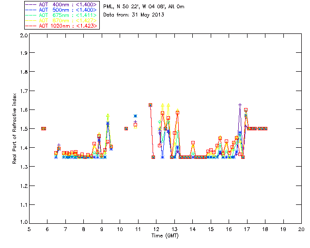Click the AOT 1020nm legend entry
310x248 pixels.
pyautogui.click(x=62, y=26)
